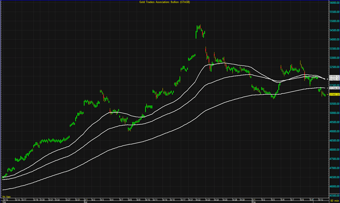Click the red candle just after the peak
340x203 pixels.
(x=203, y=34)
